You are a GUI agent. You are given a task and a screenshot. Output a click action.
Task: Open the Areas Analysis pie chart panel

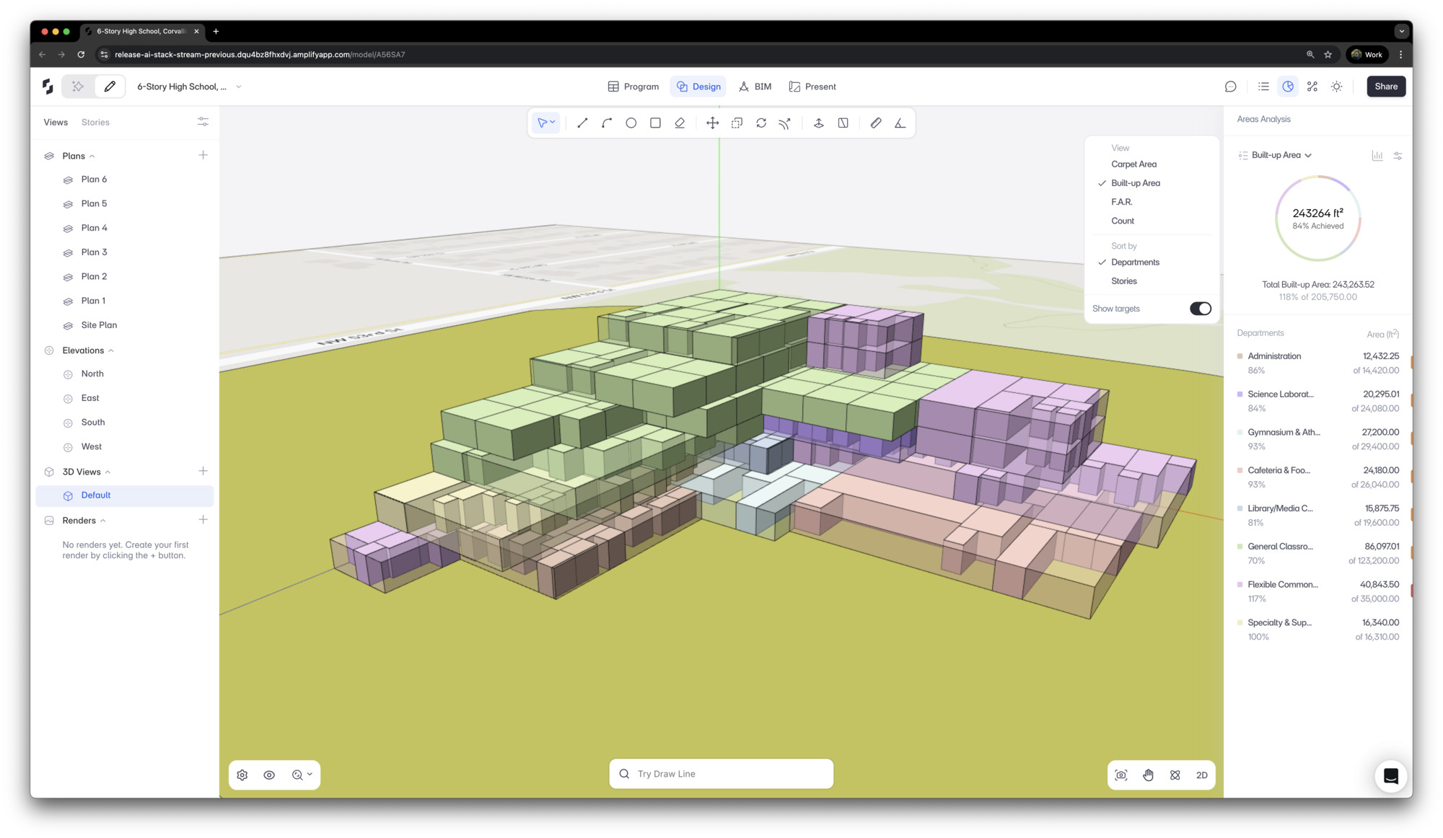(1289, 87)
